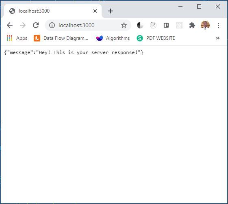Open the Extensions puzzle piece menu
The width and height of the screenshot is (228, 204).
click(192, 25)
